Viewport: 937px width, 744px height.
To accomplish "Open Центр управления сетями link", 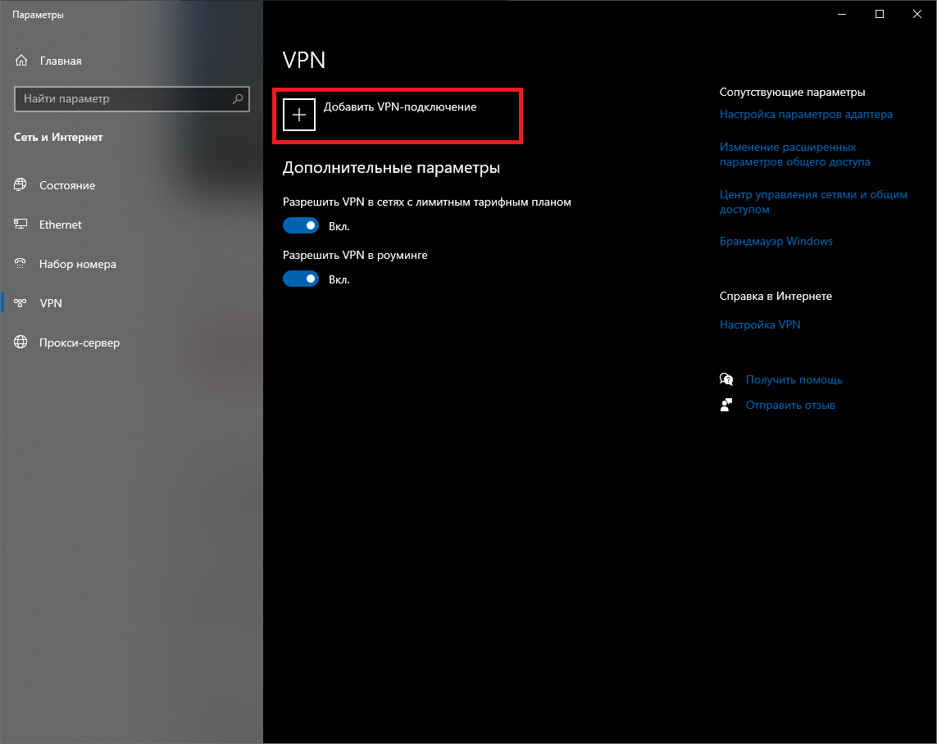I will pyautogui.click(x=813, y=202).
